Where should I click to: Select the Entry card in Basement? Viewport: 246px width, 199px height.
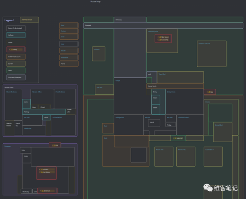coord(25,150)
